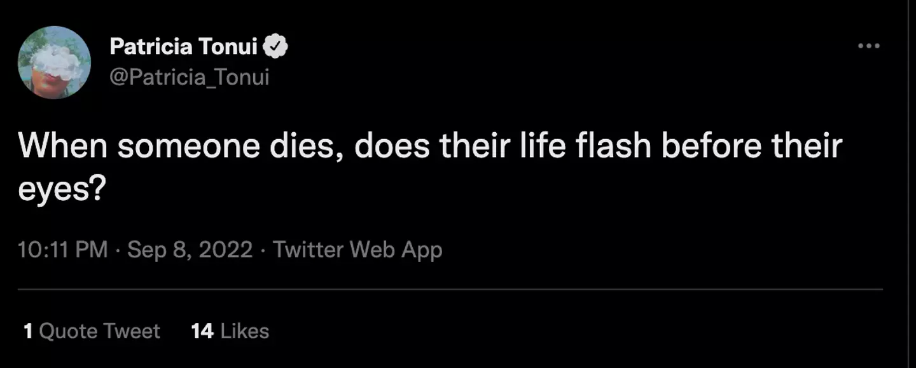Click the word "Likes" in the stats row

coord(244,331)
